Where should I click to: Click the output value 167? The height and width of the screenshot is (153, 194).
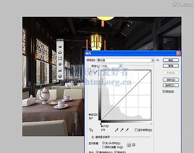(91, 118)
